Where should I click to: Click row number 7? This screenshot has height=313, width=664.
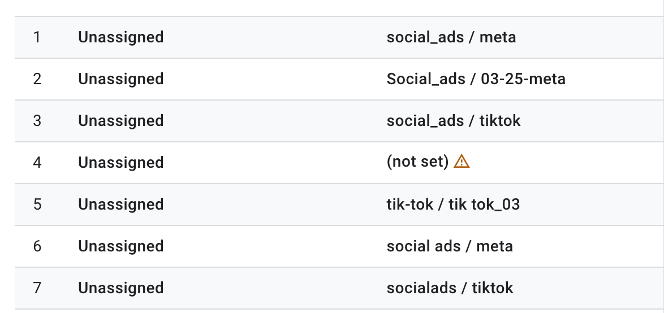point(37,288)
